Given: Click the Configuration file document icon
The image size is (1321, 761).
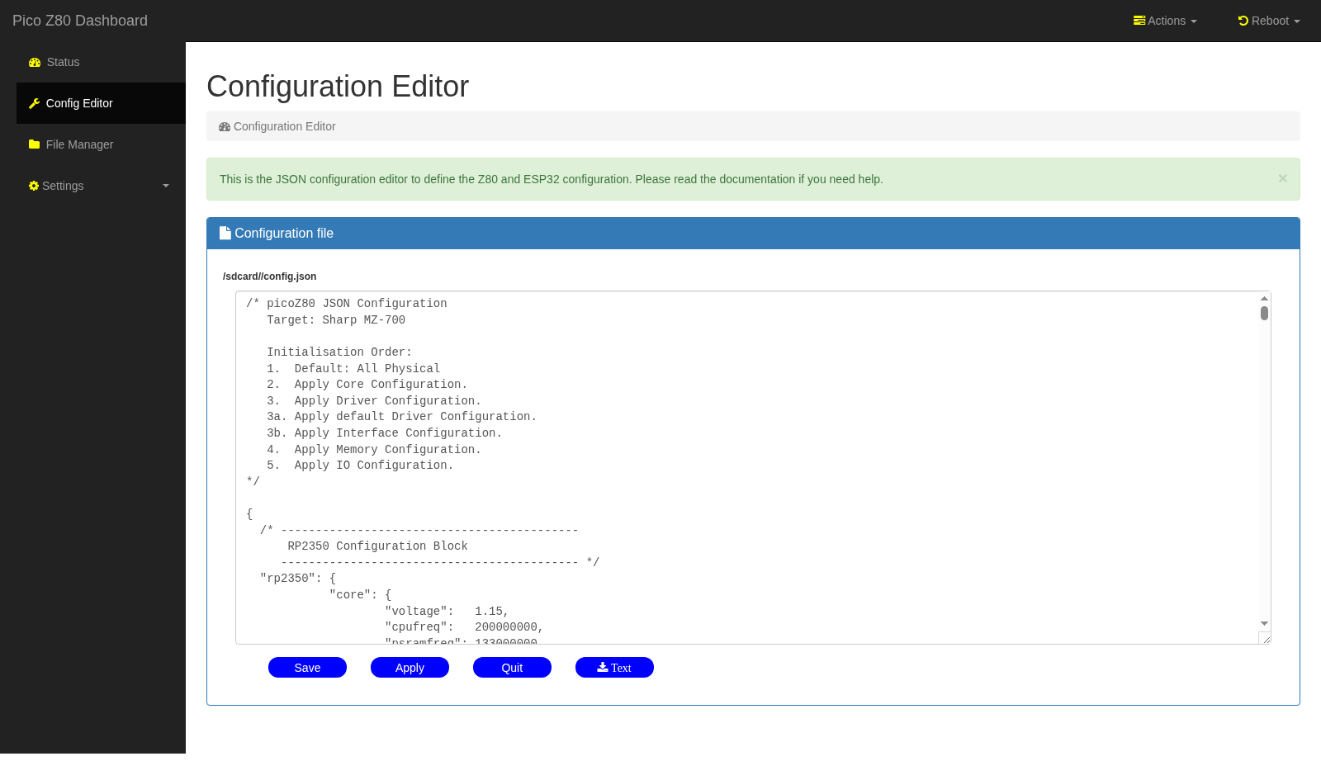Looking at the screenshot, I should pos(224,232).
